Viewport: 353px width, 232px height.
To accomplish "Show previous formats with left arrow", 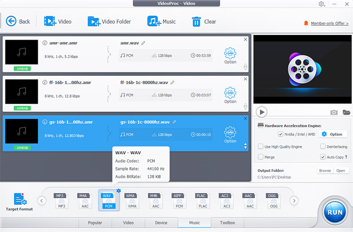I will (x=42, y=201).
